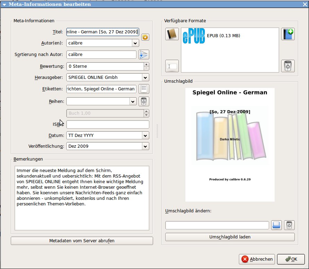309x269 pixels.
Task: Click the Umschlagbild laden button
Action: [230, 237]
